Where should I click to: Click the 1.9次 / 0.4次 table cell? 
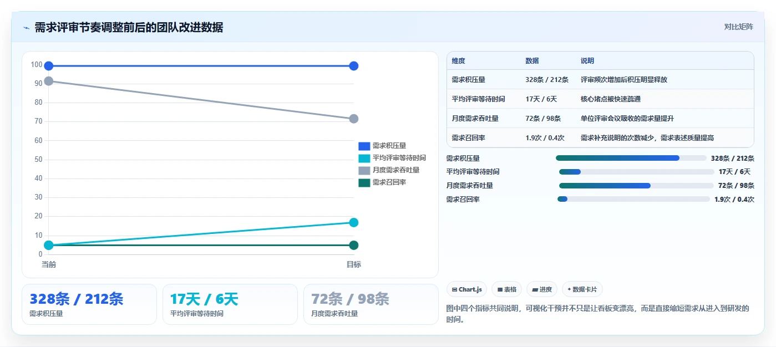pyautogui.click(x=545, y=138)
